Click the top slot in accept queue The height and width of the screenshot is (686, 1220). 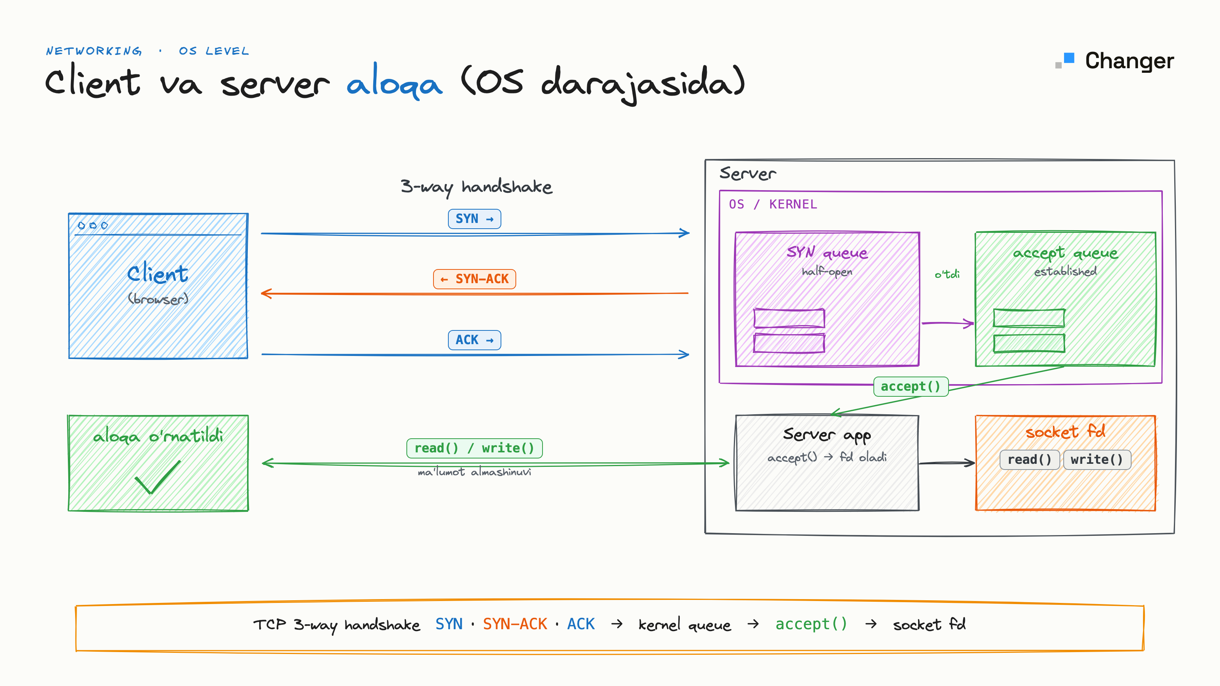click(1029, 318)
